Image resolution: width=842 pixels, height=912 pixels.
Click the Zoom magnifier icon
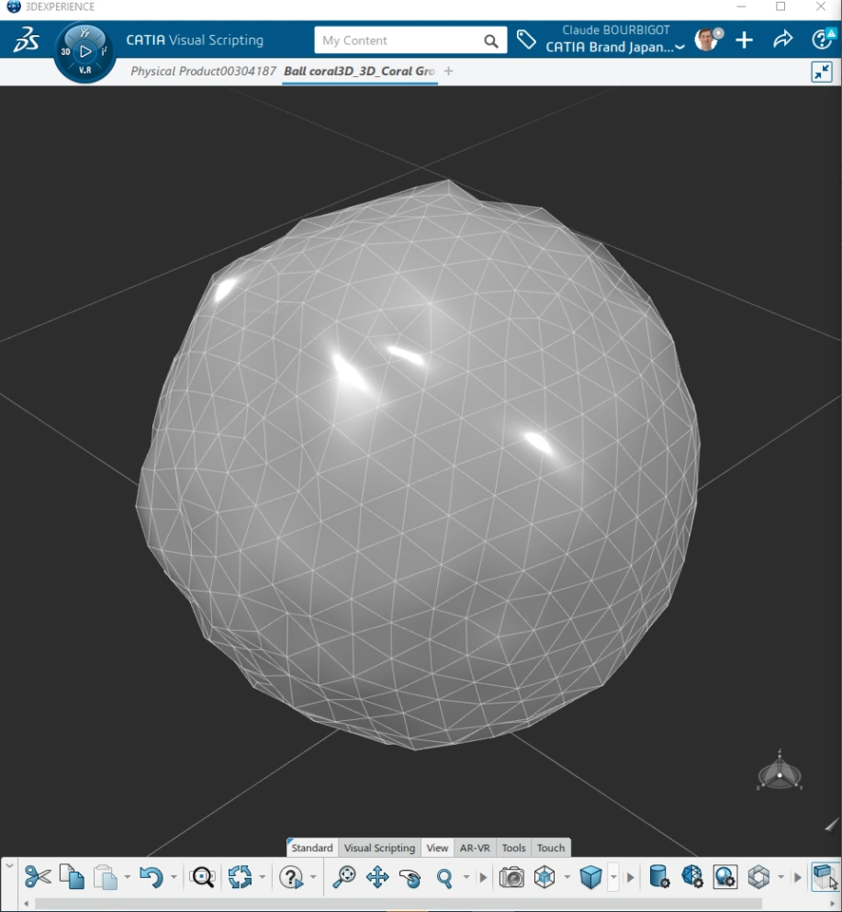coord(444,877)
